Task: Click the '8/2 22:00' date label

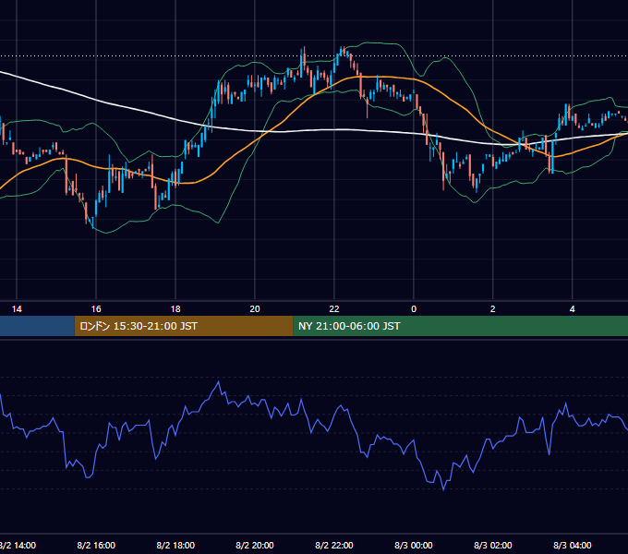Action: 334,545
